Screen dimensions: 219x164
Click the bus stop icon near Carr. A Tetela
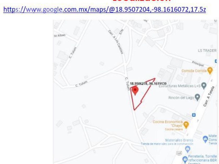point(193,115)
